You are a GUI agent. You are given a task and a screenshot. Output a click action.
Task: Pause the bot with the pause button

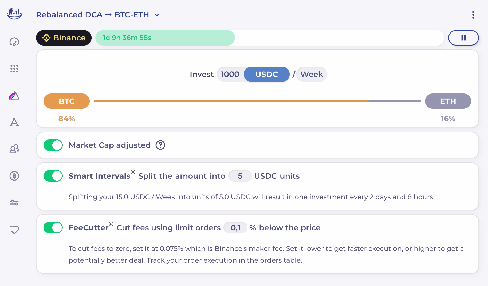coord(463,38)
